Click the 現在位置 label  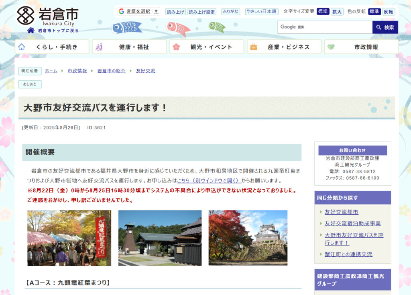click(30, 71)
